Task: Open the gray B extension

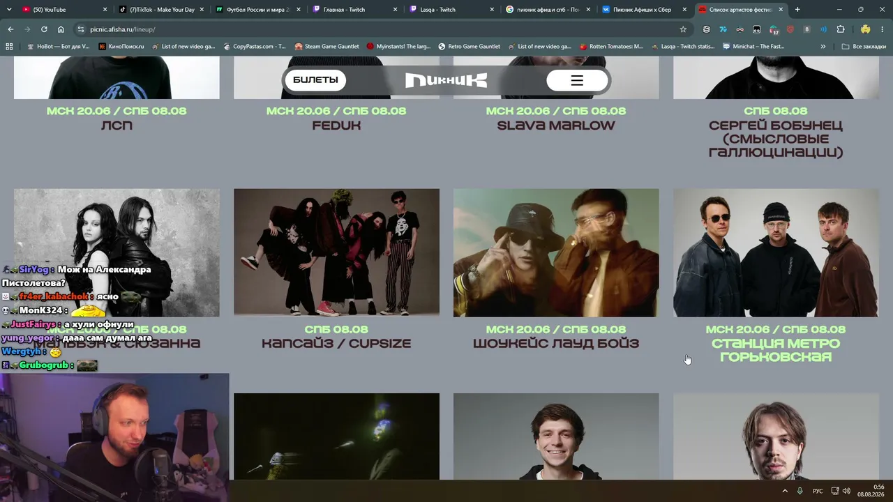Action: point(807,29)
